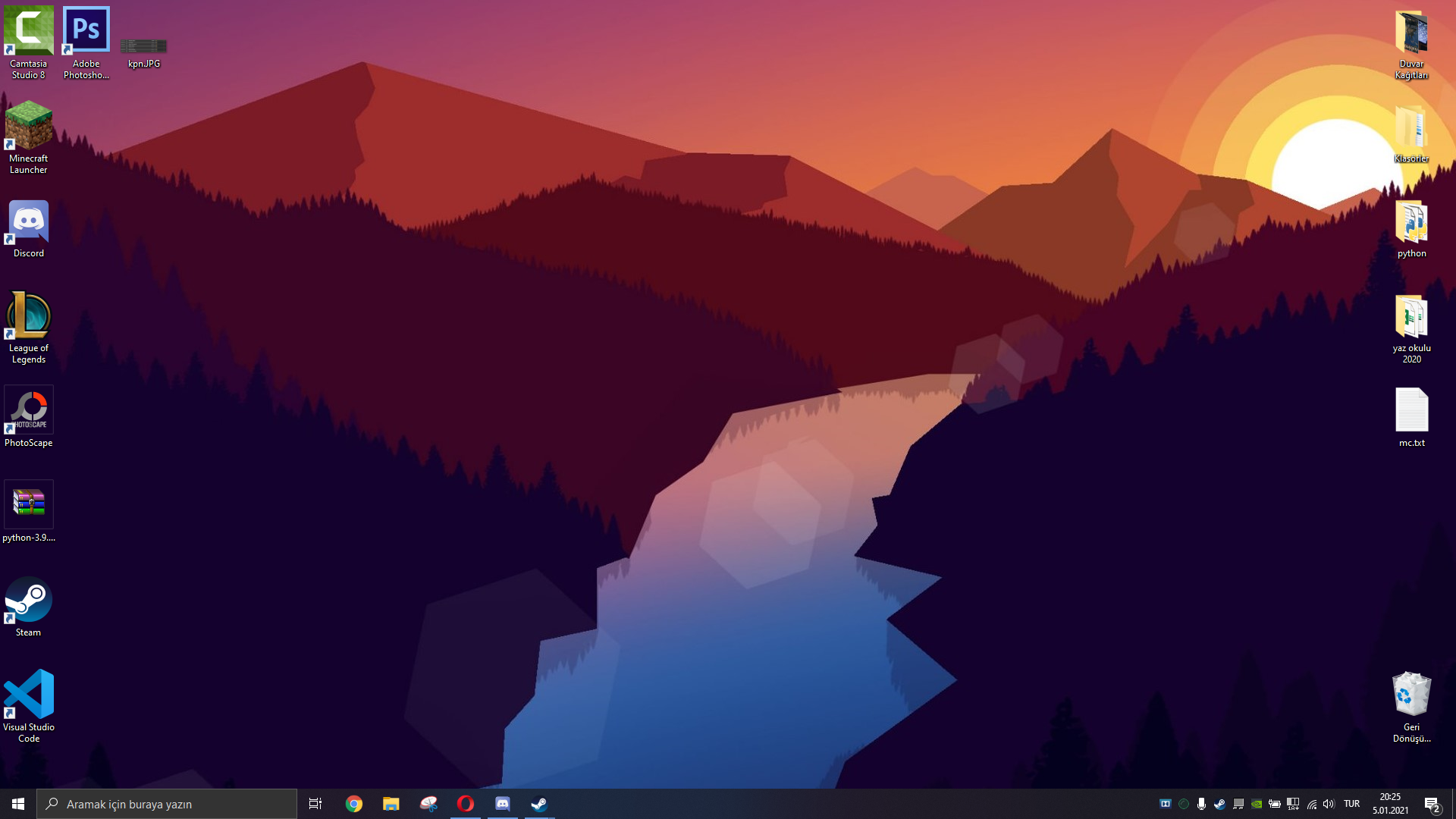
Task: Open the keyboard layout 1A tray icon
Action: [1293, 804]
